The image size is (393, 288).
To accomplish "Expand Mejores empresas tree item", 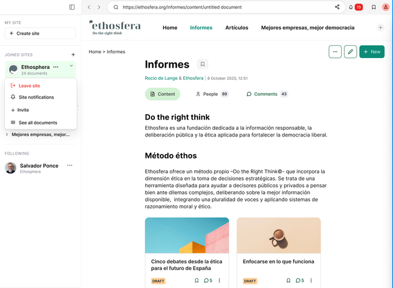I will (7, 135).
